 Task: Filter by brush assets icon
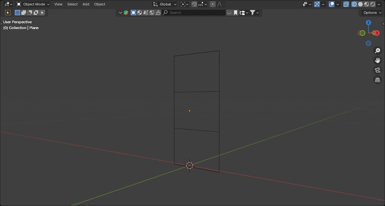[158, 13]
